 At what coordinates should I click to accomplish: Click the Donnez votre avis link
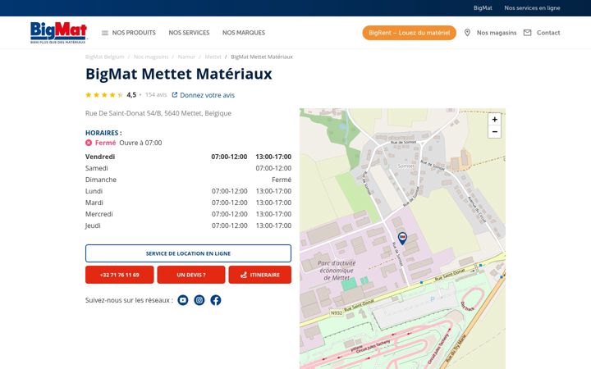208,95
